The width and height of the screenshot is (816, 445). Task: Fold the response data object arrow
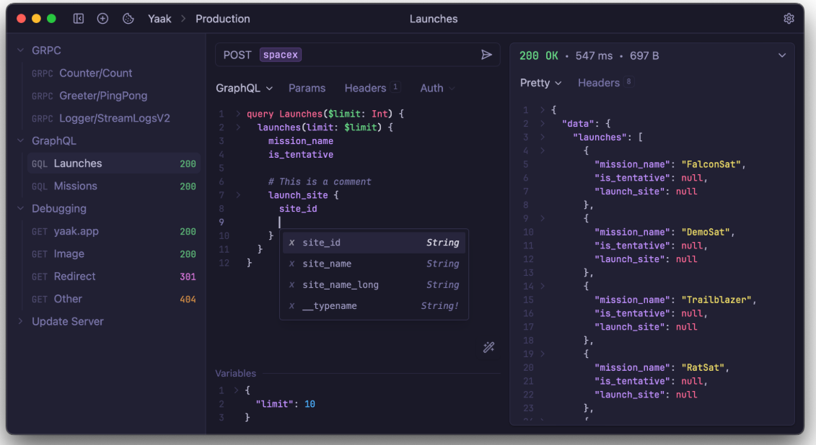click(542, 124)
